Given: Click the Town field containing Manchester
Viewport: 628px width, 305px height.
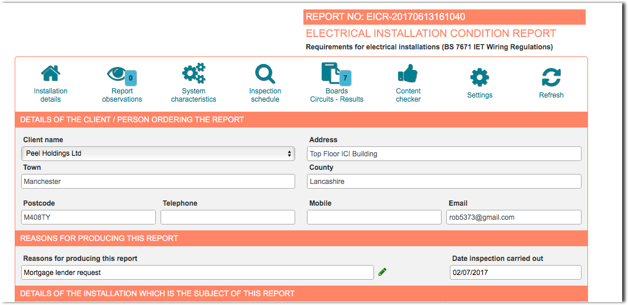Looking at the screenshot, I should pyautogui.click(x=158, y=182).
